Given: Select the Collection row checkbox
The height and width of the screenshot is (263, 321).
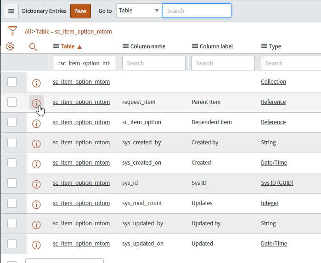Looking at the screenshot, I should click(x=12, y=82).
